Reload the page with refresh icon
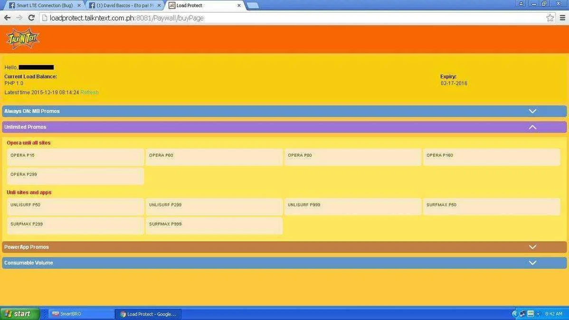Screen dimensions: 569x320 pyautogui.click(x=31, y=18)
